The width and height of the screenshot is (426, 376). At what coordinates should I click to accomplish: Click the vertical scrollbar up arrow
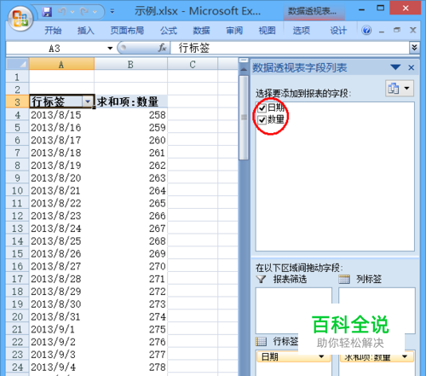click(244, 69)
